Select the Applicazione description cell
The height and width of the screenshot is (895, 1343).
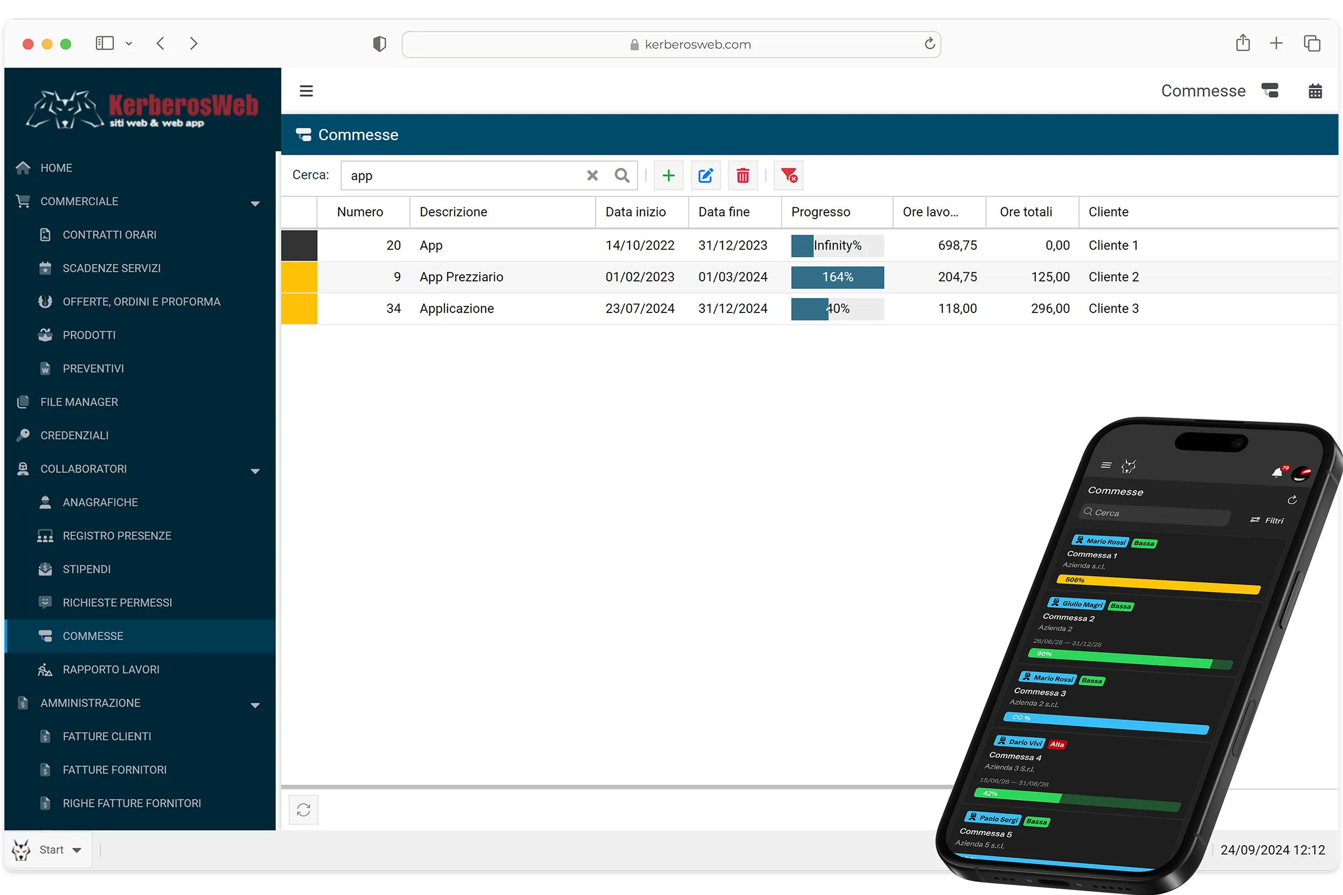502,309
